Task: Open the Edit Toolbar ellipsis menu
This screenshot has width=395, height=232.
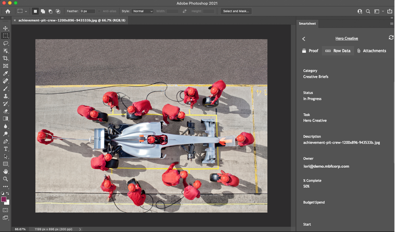Action: (5, 187)
